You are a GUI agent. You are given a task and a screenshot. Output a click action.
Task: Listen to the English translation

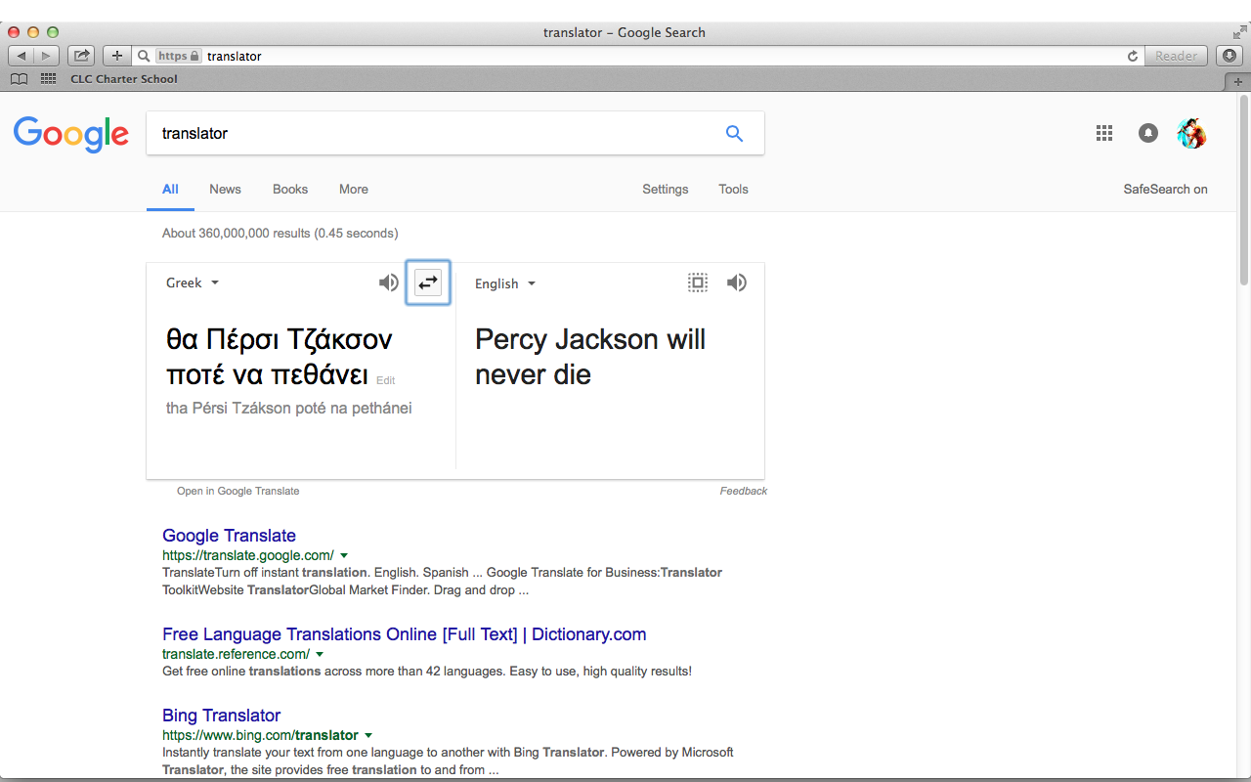click(737, 282)
